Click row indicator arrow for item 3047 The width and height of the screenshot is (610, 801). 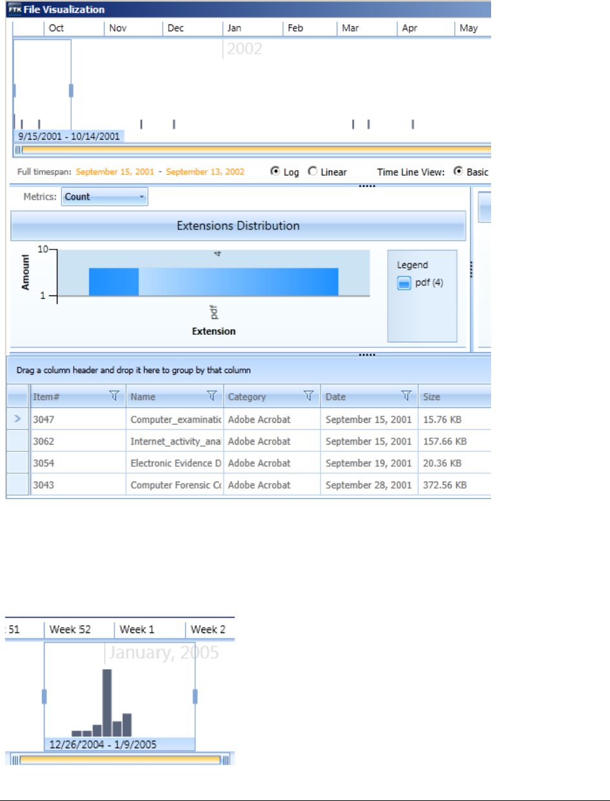17,419
